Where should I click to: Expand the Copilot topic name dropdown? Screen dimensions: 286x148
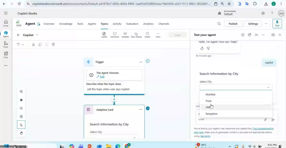pyautogui.click(x=37, y=35)
